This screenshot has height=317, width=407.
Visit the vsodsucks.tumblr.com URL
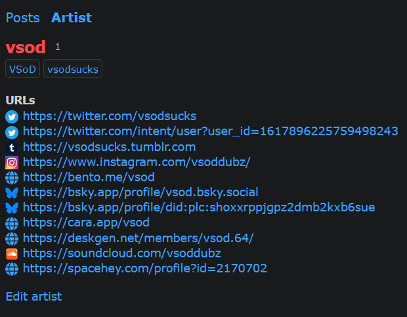click(109, 146)
